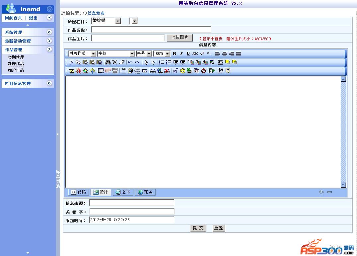Click 退出 logout link
Screen dimensions: 357x256
point(33,18)
